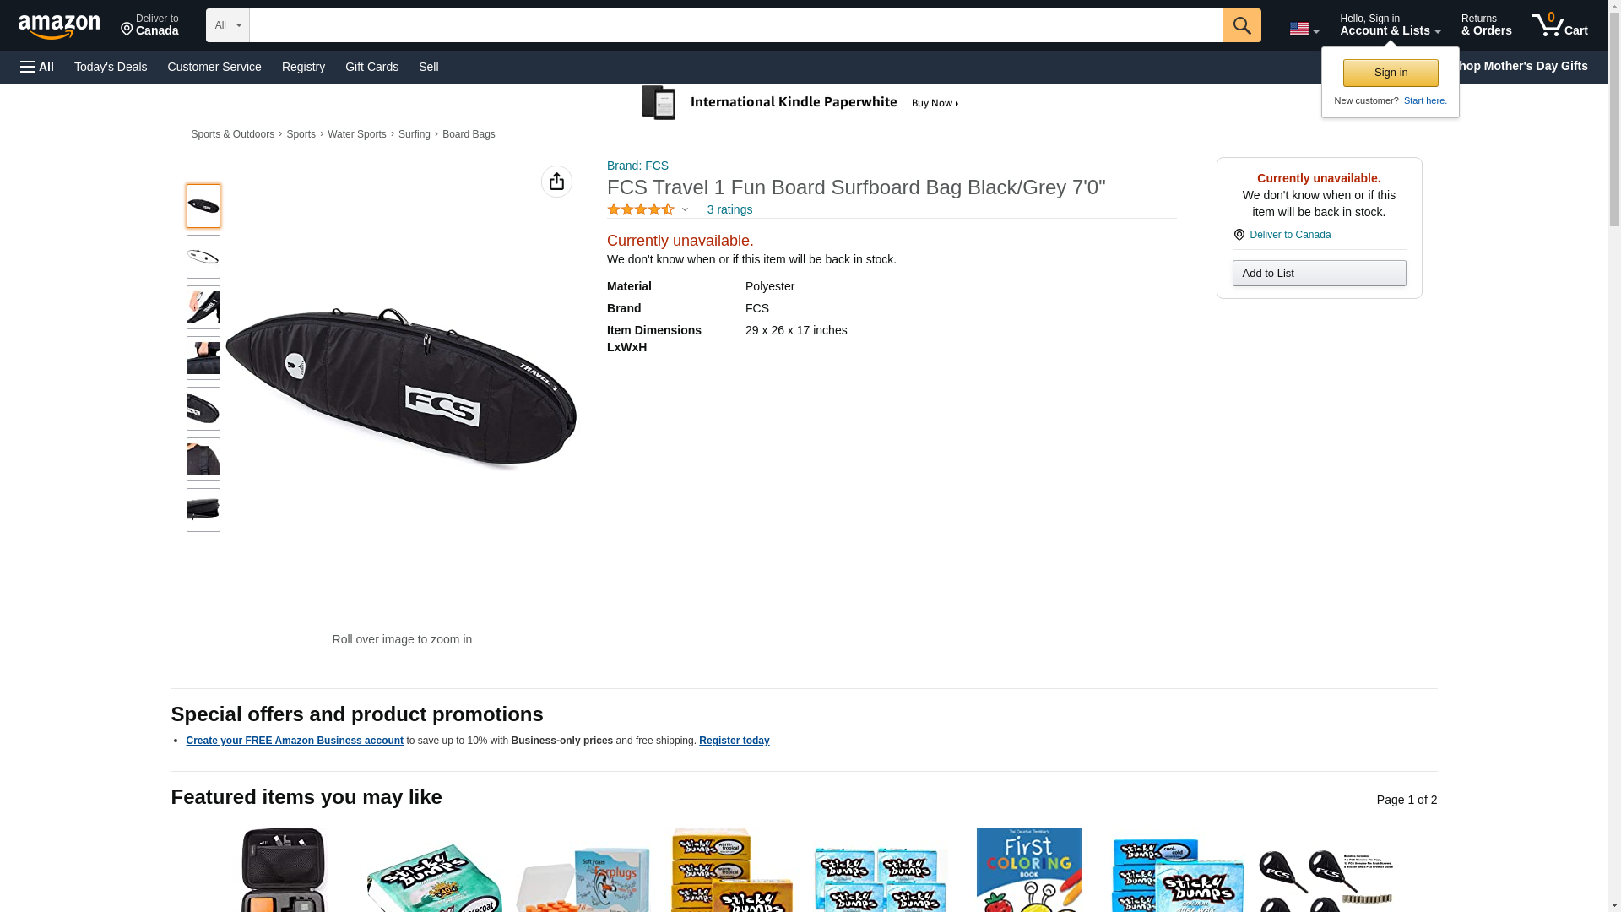Screen dimensions: 1621x912
Task: Click the star rating icons
Action: [x=641, y=209]
